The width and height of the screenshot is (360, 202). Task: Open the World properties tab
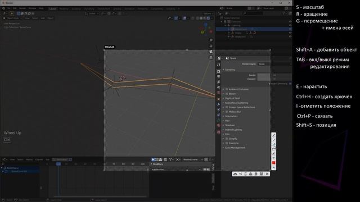click(x=219, y=93)
